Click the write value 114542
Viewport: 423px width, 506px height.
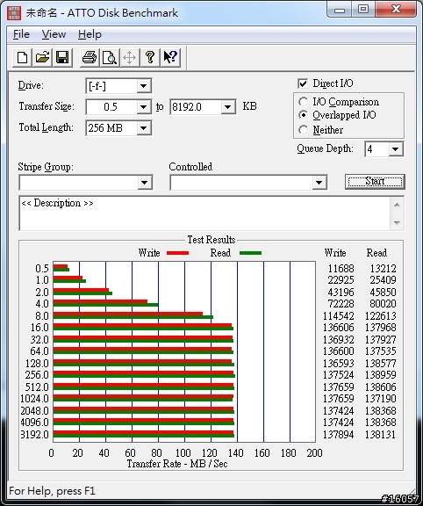(339, 316)
